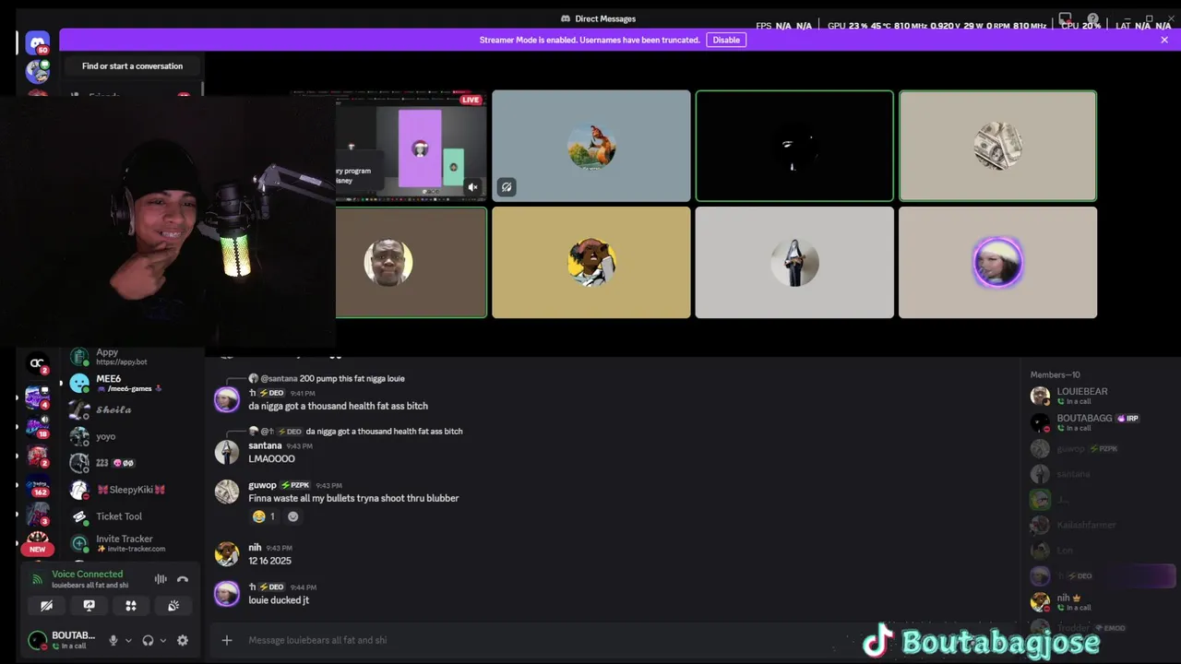Expand headphone output options arrow
Viewport: 1181px width, 664px height.
point(163,640)
